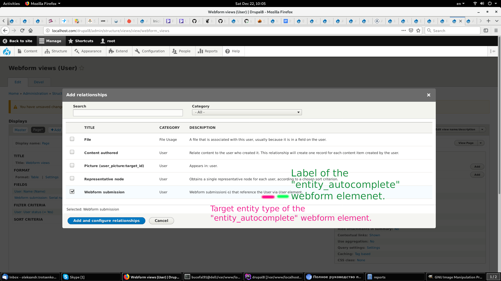Viewport: 501px width, 281px height.
Task: Expand the View Page dropdown arrow
Action: [481, 143]
